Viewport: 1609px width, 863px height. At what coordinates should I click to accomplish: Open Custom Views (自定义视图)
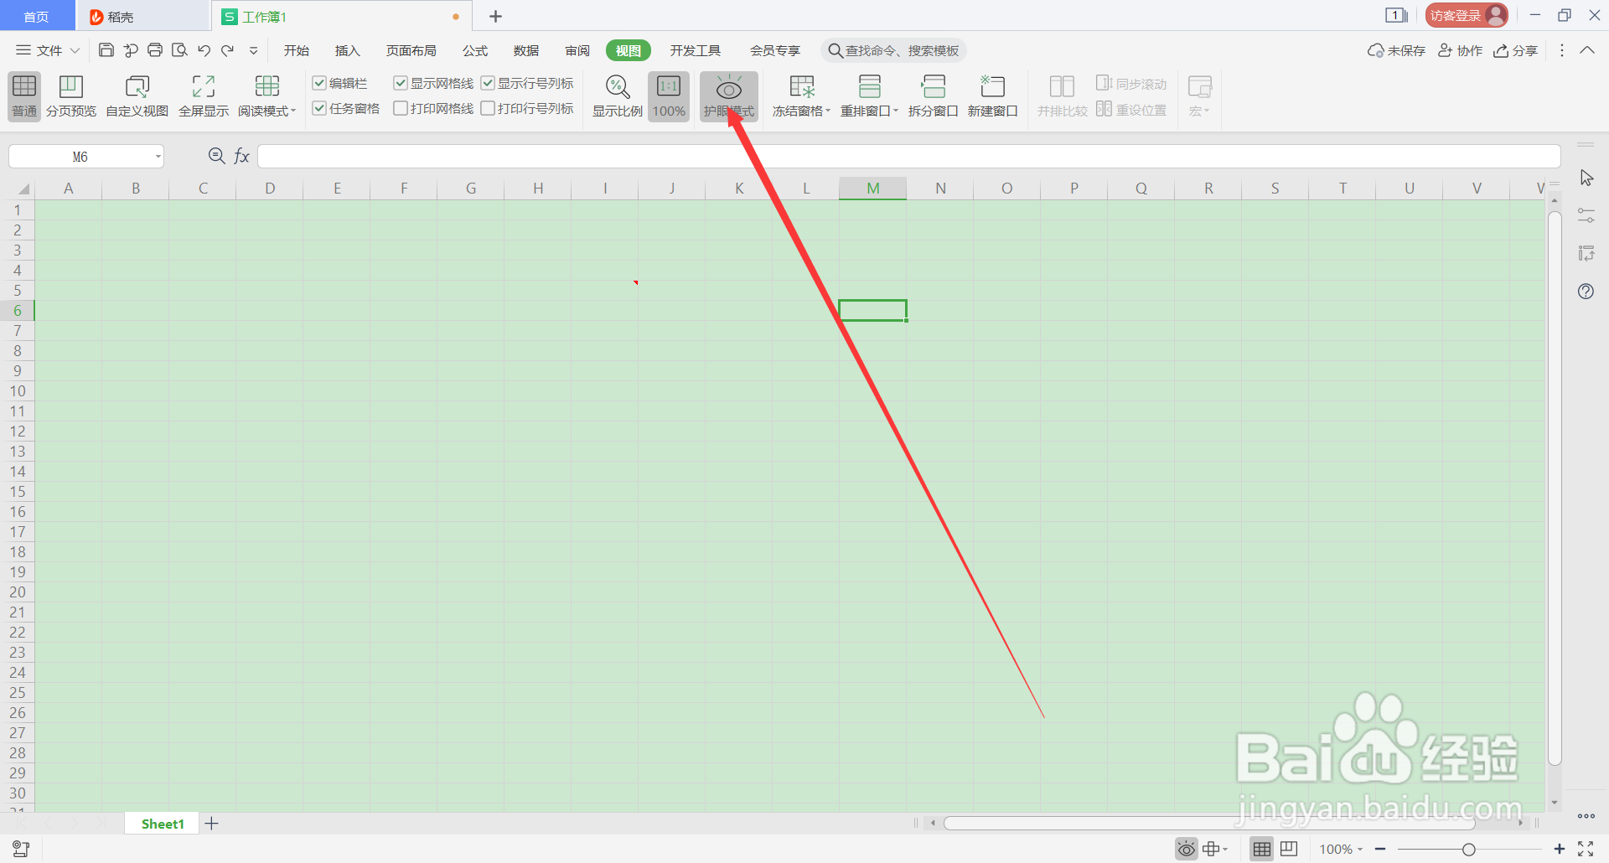(x=137, y=96)
